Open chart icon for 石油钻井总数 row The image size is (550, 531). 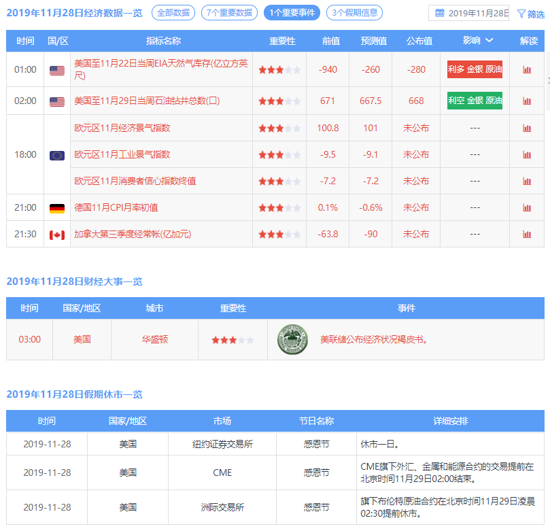[526, 101]
